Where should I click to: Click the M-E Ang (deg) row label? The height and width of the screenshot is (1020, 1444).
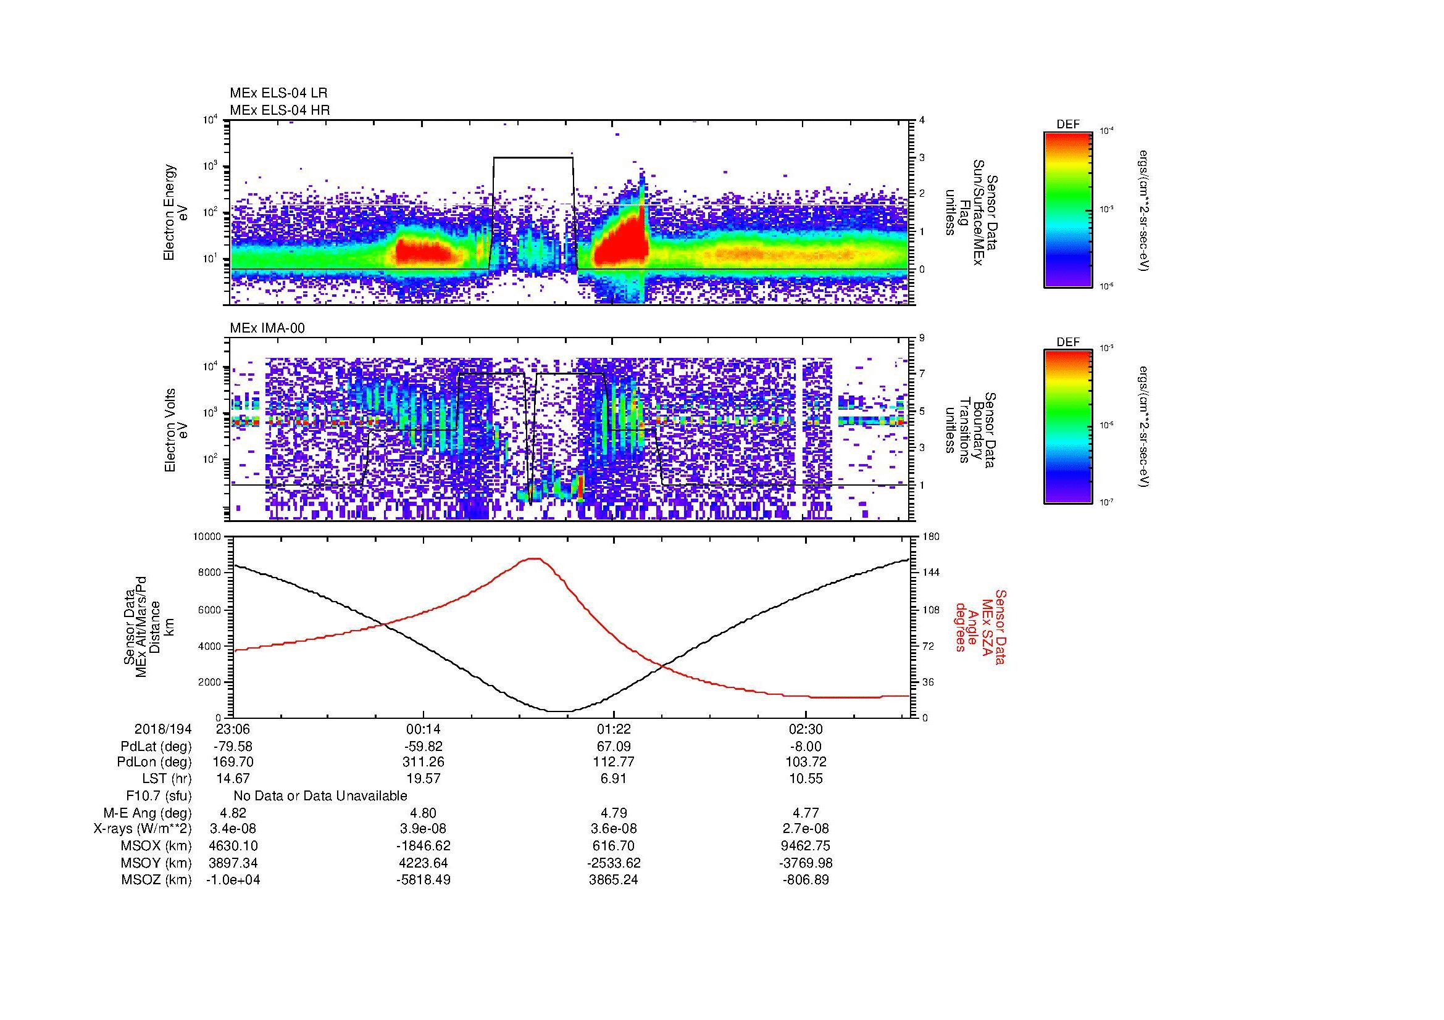148,813
